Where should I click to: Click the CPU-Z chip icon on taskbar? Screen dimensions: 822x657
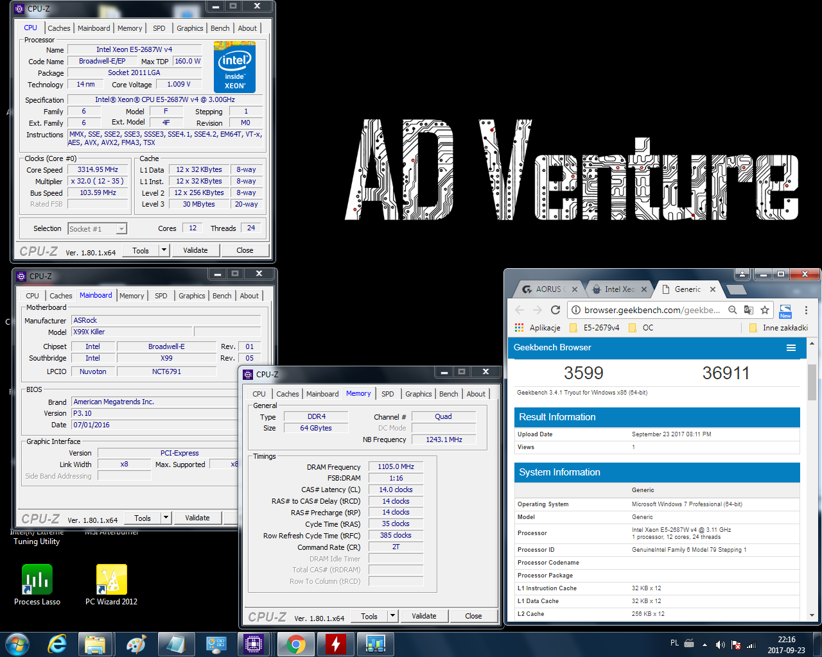[x=254, y=644]
